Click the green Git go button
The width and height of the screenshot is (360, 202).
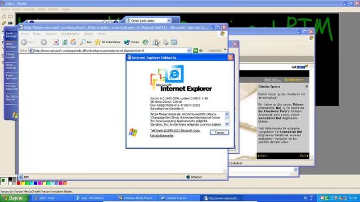(x=198, y=50)
